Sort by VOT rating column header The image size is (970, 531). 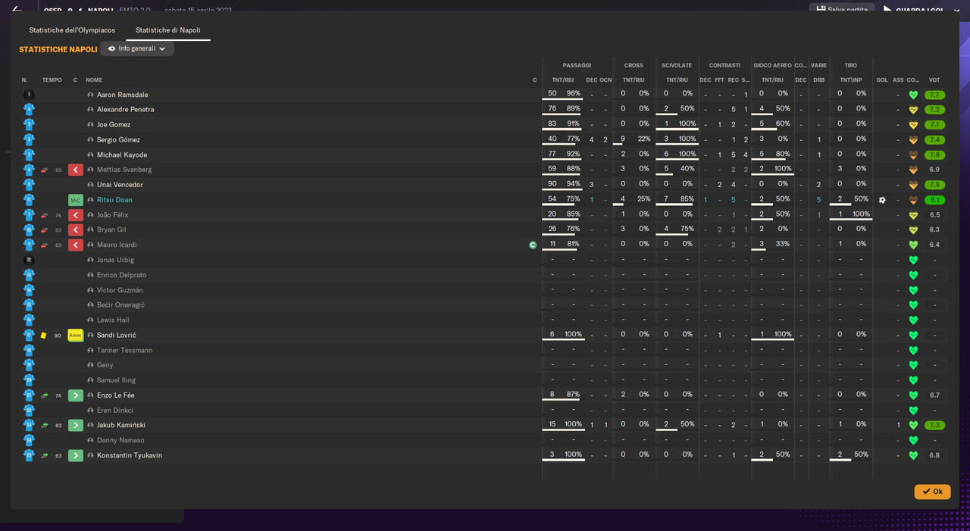(x=934, y=80)
